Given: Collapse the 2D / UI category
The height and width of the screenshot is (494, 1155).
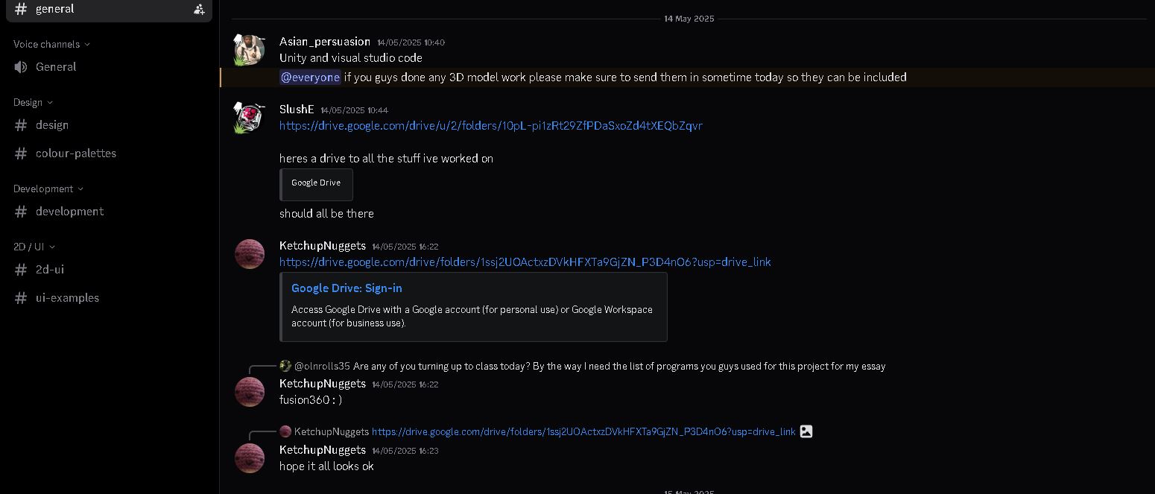Looking at the screenshot, I should 34,247.
